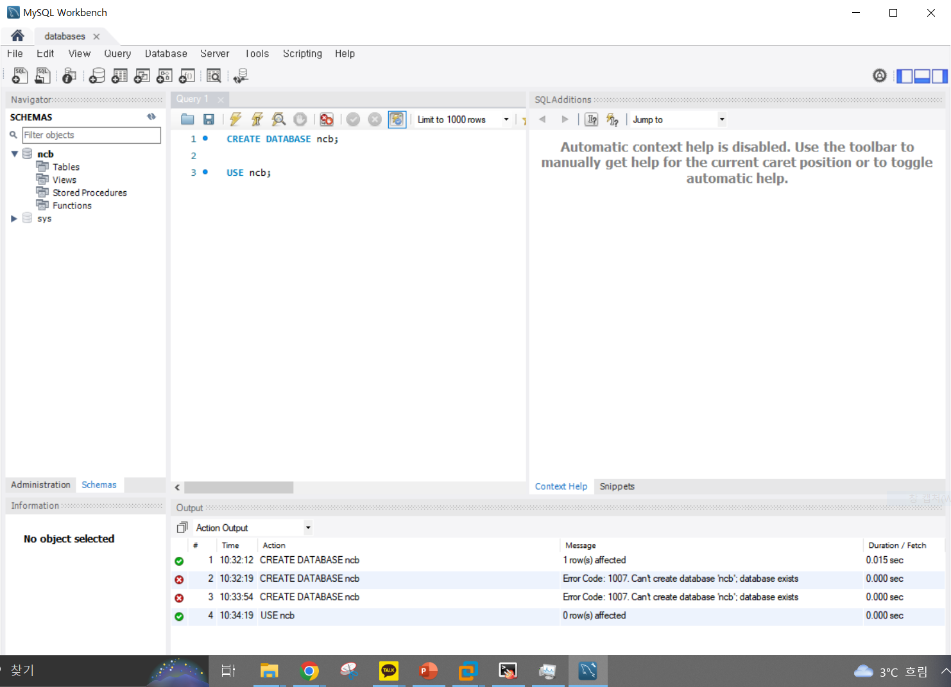Open the Edit menu
Image resolution: width=951 pixels, height=687 pixels.
(45, 54)
